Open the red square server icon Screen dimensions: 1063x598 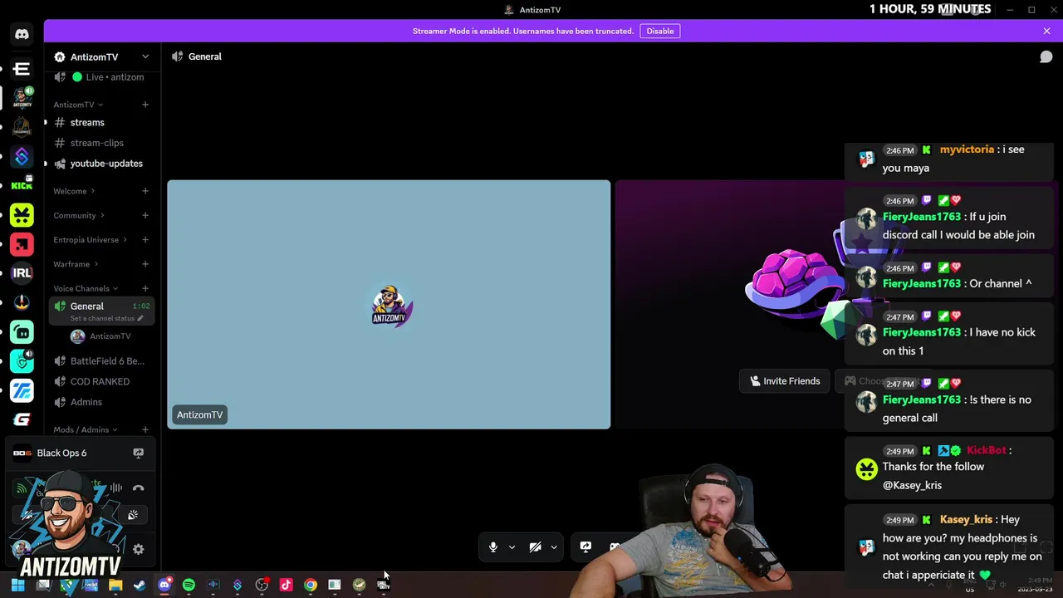(22, 244)
